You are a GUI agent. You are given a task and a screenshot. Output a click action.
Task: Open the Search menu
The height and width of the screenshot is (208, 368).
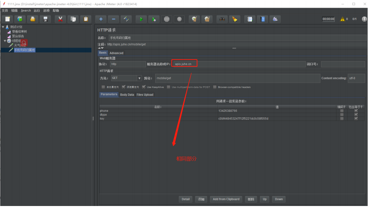[x=26, y=10]
